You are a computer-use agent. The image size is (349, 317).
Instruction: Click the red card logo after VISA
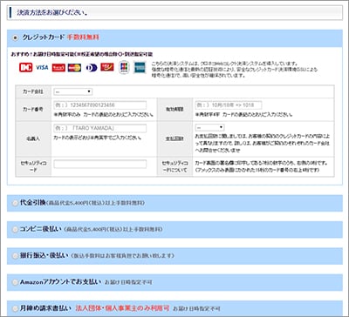click(58, 68)
